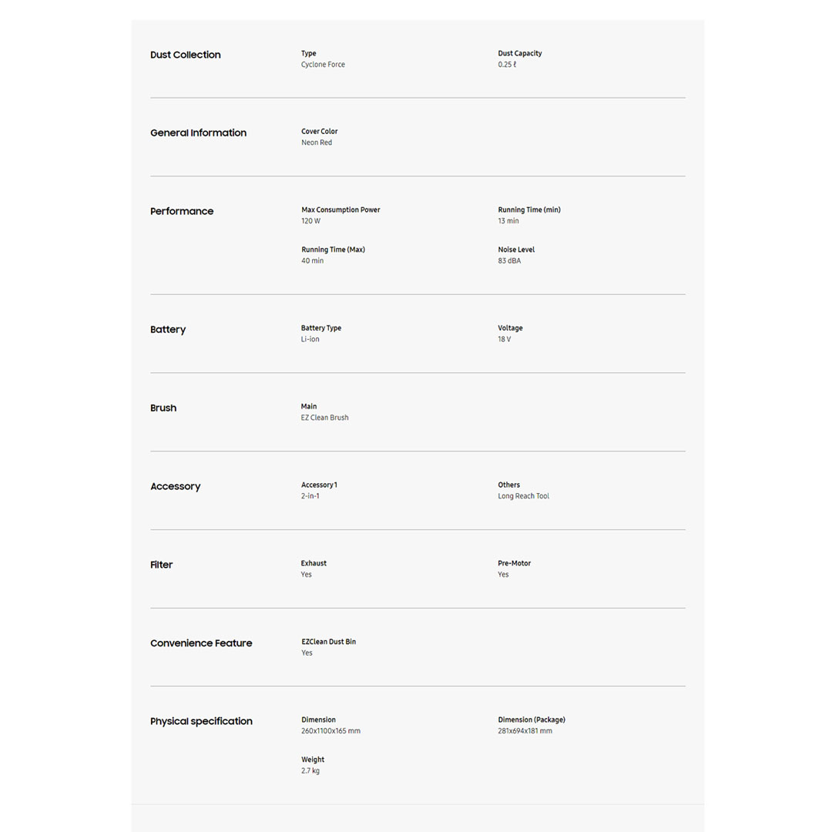Click the Max Consumption Power label
This screenshot has height=832, width=832.
341,210
